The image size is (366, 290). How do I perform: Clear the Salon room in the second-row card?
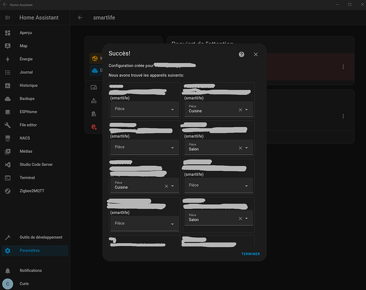pyautogui.click(x=240, y=148)
